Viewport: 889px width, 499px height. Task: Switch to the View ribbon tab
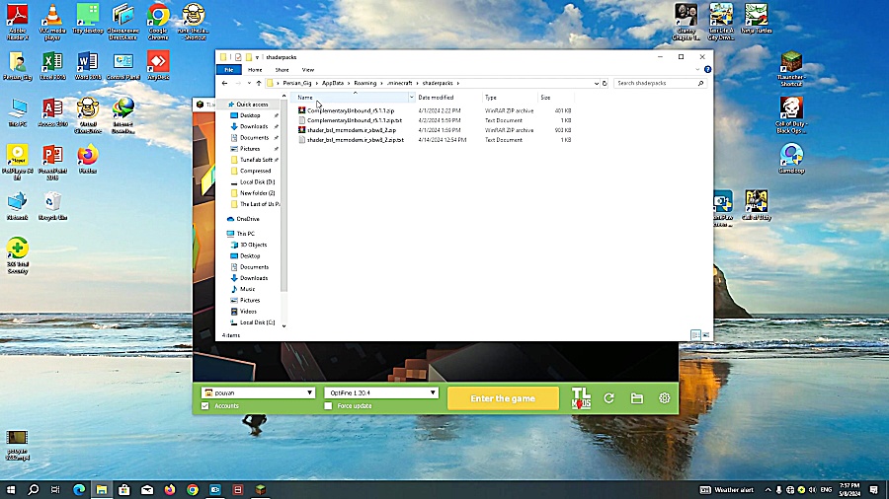[308, 70]
